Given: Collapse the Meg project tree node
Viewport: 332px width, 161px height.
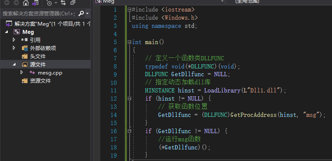Looking at the screenshot, I should pos(6,32).
